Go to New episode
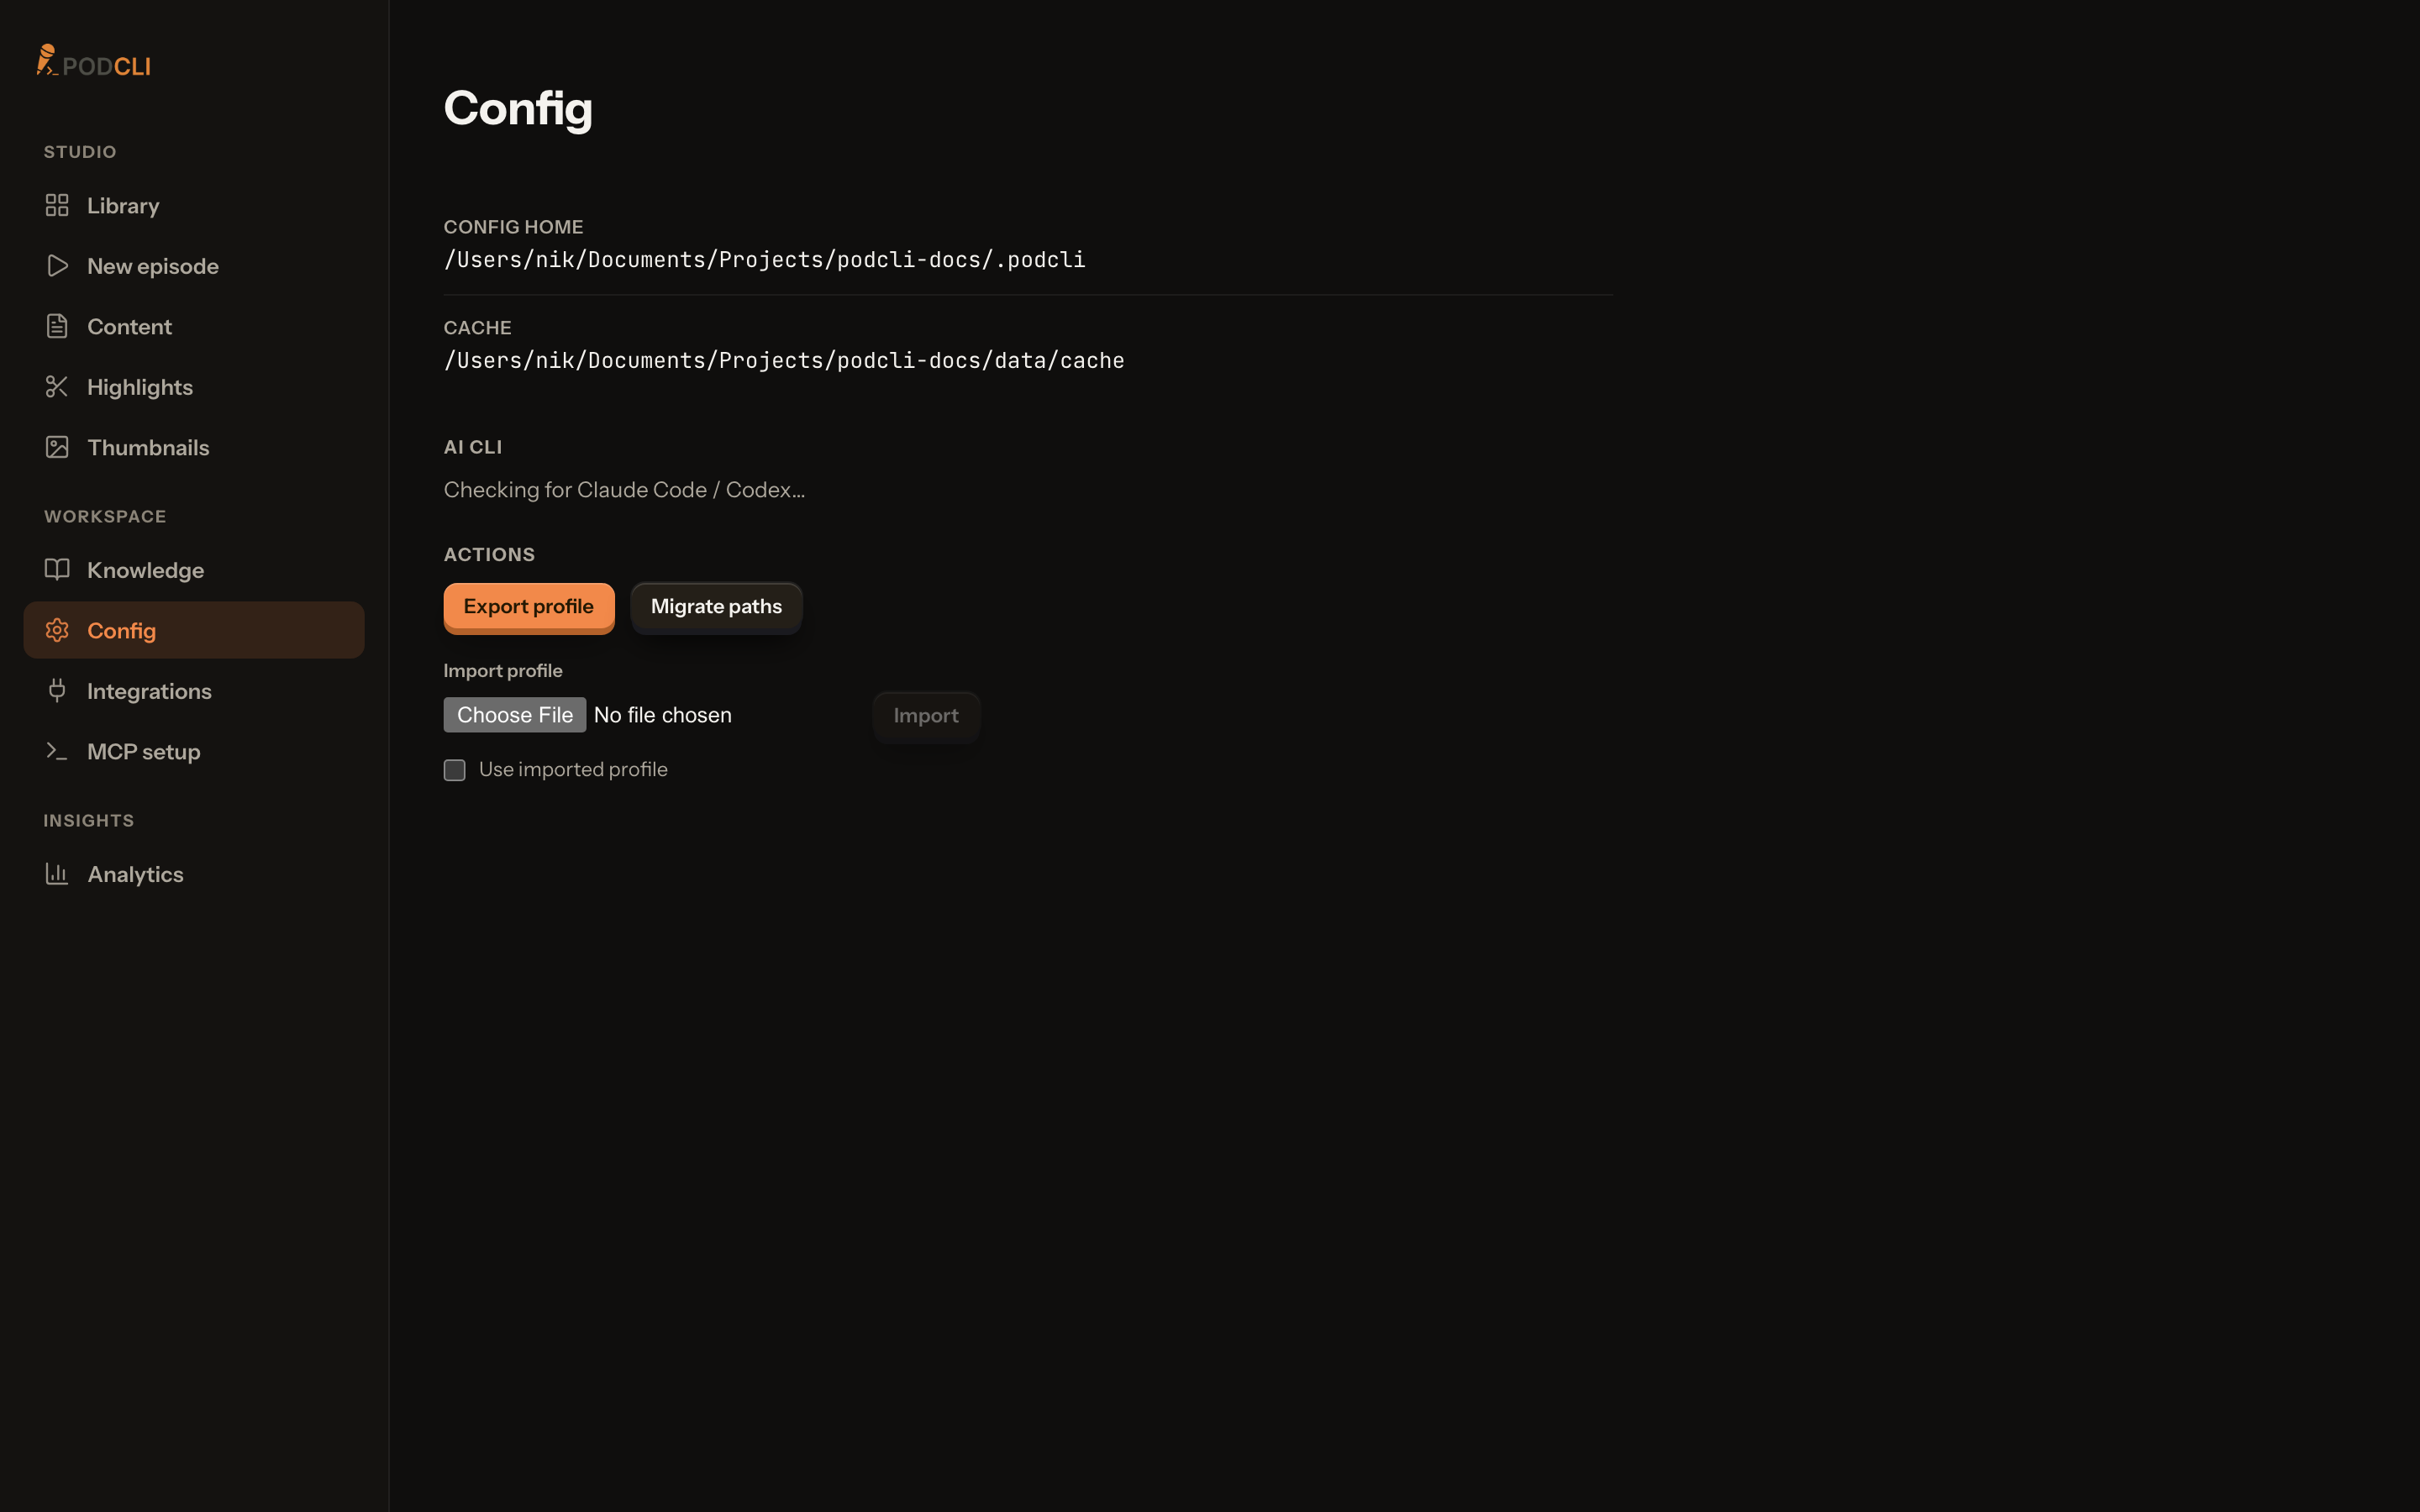Viewport: 2420px width, 1512px height. pyautogui.click(x=194, y=266)
